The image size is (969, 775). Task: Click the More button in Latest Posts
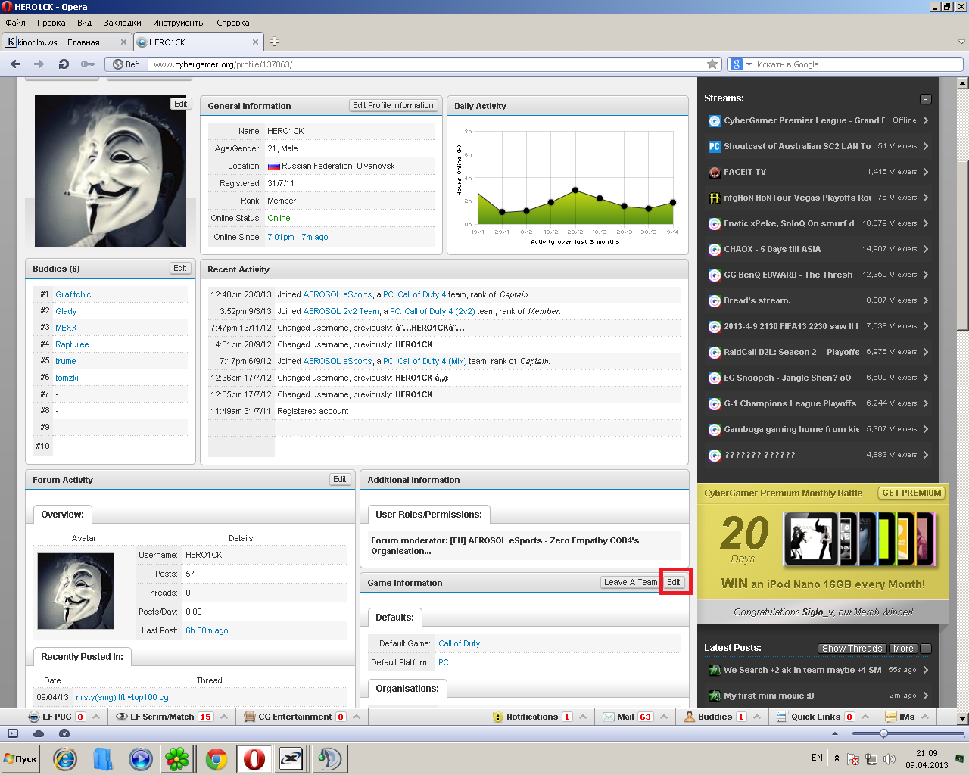coord(902,649)
